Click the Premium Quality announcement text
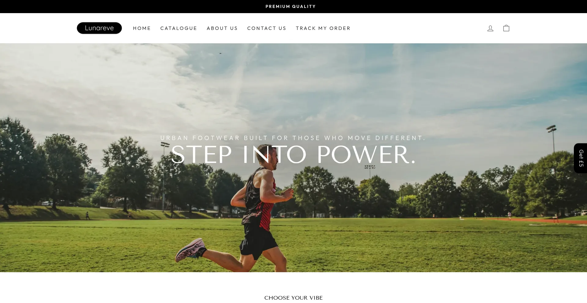Image resolution: width=587 pixels, height=303 pixels. 291,6
